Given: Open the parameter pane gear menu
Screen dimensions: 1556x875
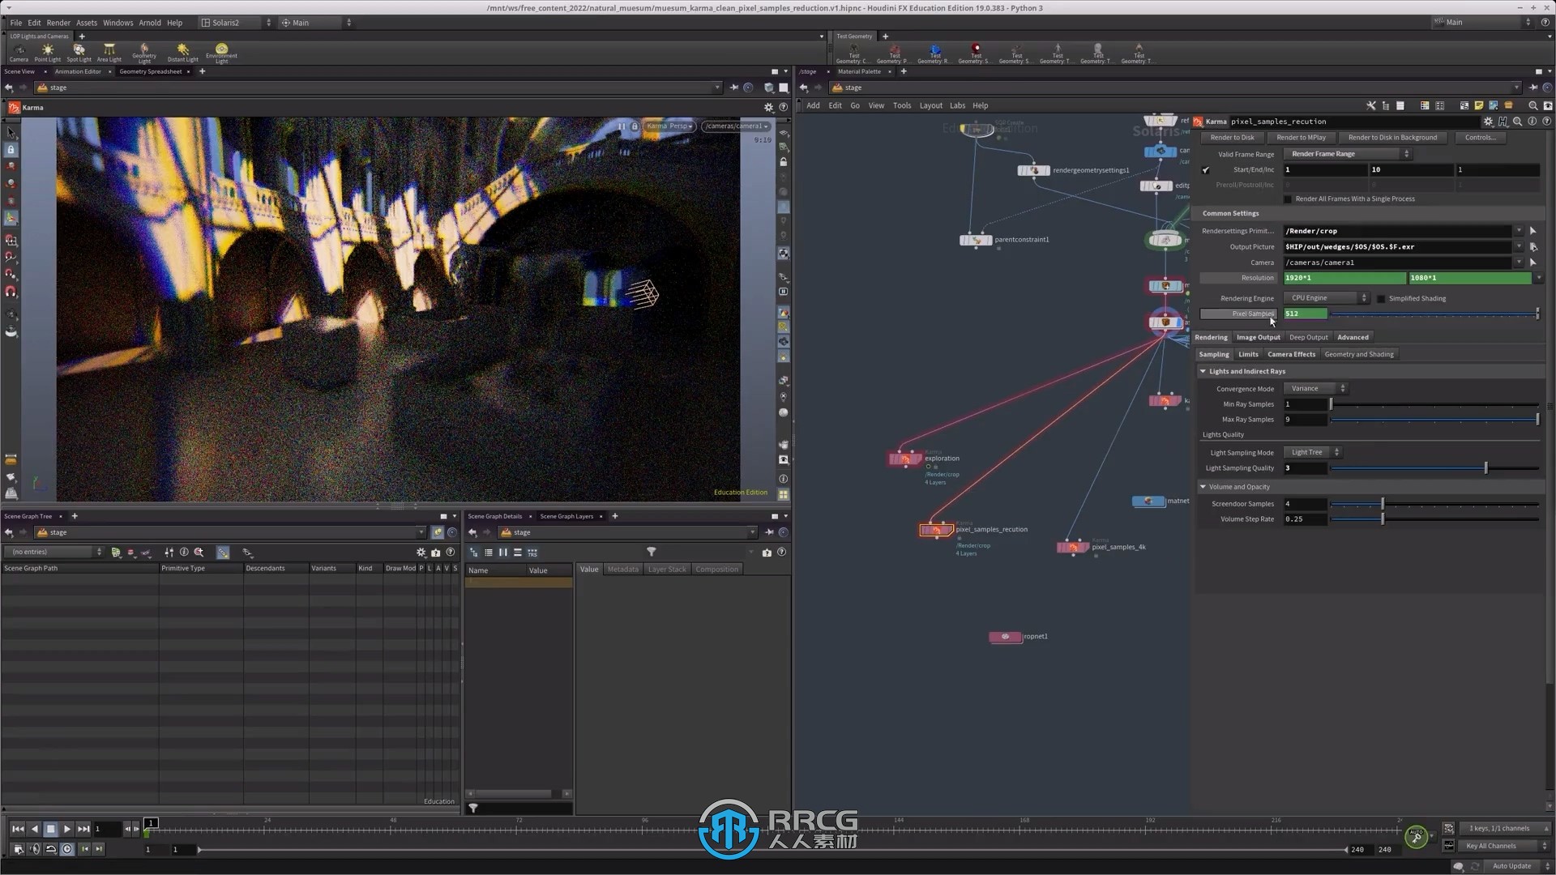Looking at the screenshot, I should [x=1488, y=122].
